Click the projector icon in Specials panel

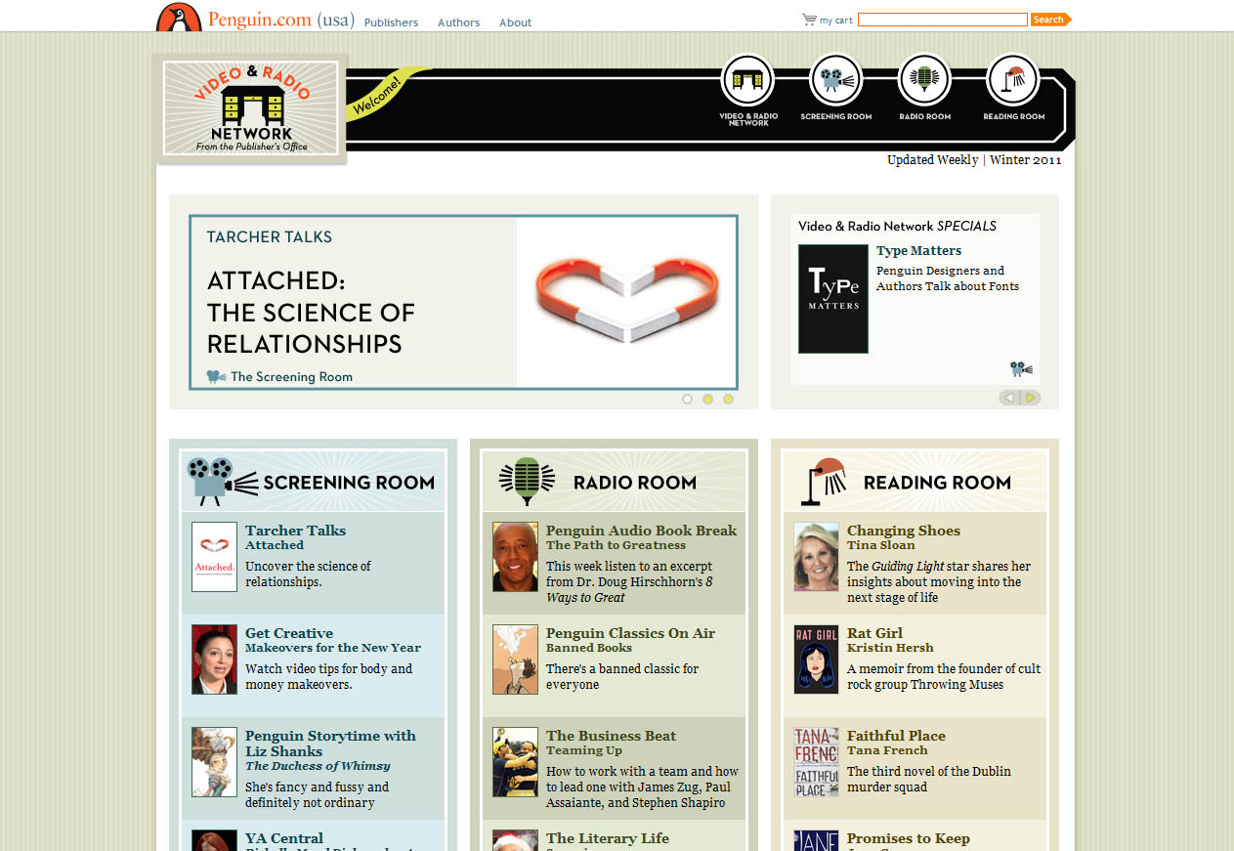[1021, 368]
